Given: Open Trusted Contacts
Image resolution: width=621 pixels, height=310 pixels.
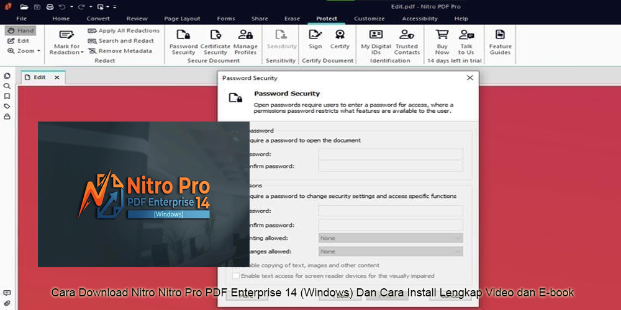Looking at the screenshot, I should pos(407,43).
